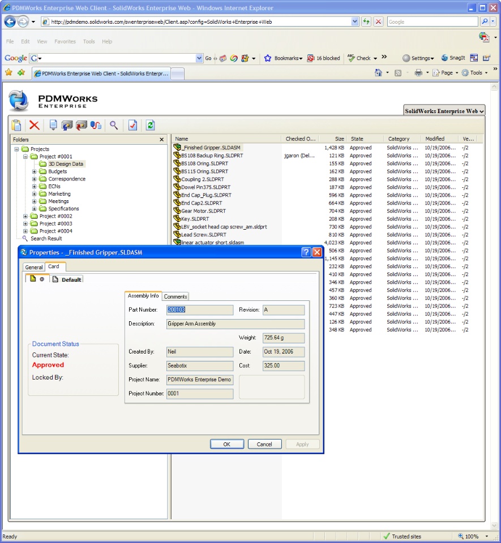The height and width of the screenshot is (543, 501).
Task: Click the Help question mark in Properties dialog
Action: coord(306,252)
